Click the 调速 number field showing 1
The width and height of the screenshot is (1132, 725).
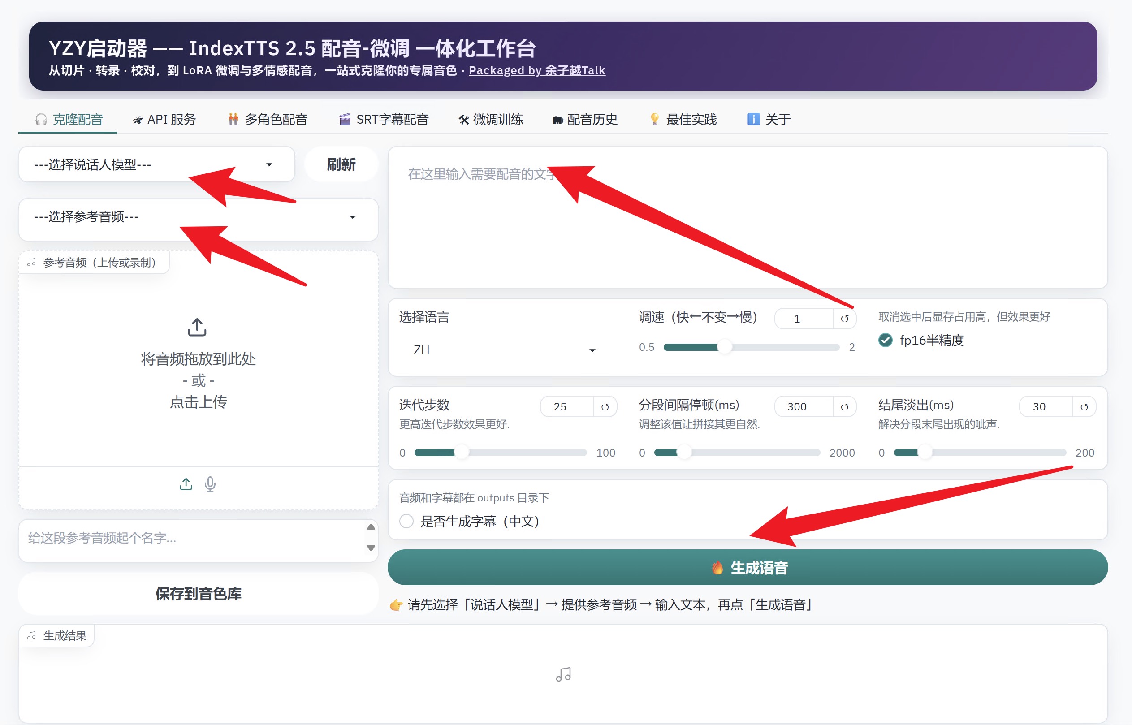804,319
